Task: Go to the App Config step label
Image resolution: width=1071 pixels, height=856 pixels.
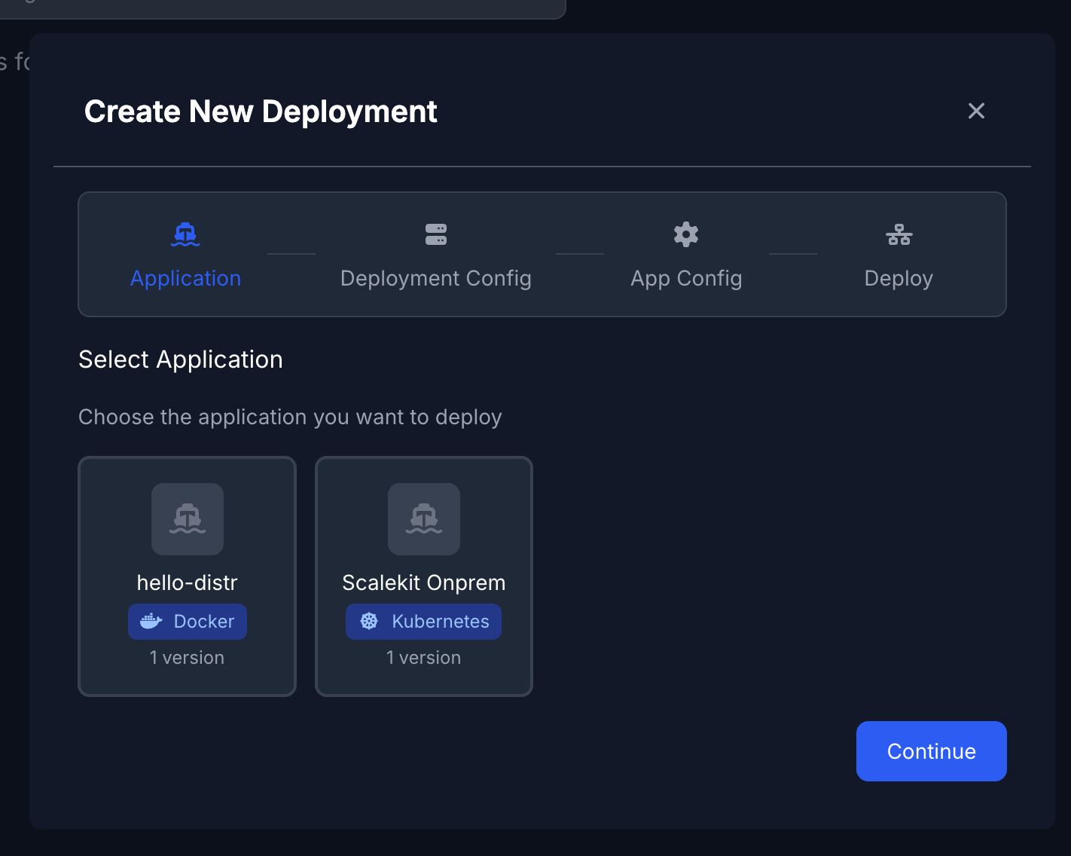Action: (686, 278)
